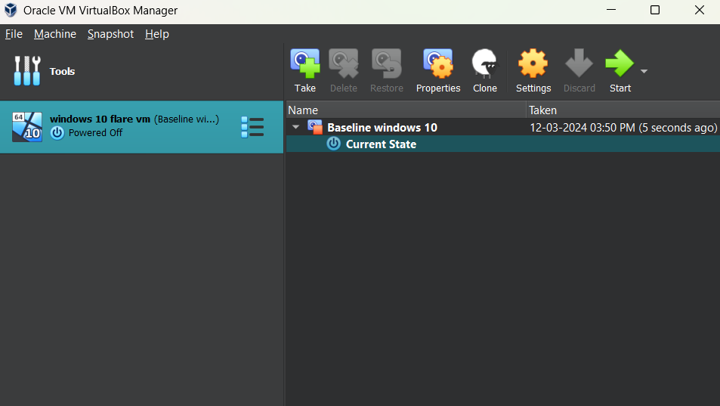The height and width of the screenshot is (406, 720).
Task: Open the Start button dropdown arrow
Action: (x=644, y=71)
